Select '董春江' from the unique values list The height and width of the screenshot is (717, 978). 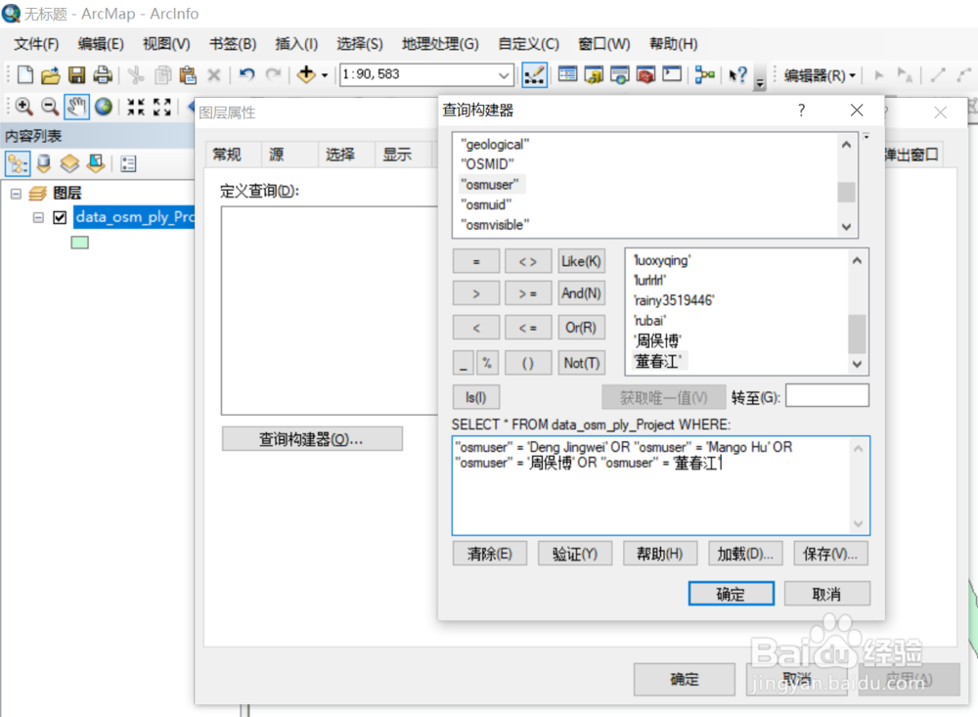(x=655, y=361)
